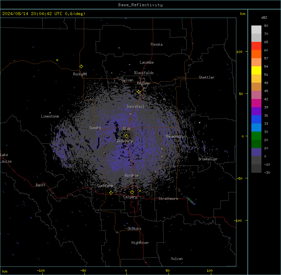The height and width of the screenshot is (275, 281).
Task: Click the RockyMH label
Action: [80, 74]
